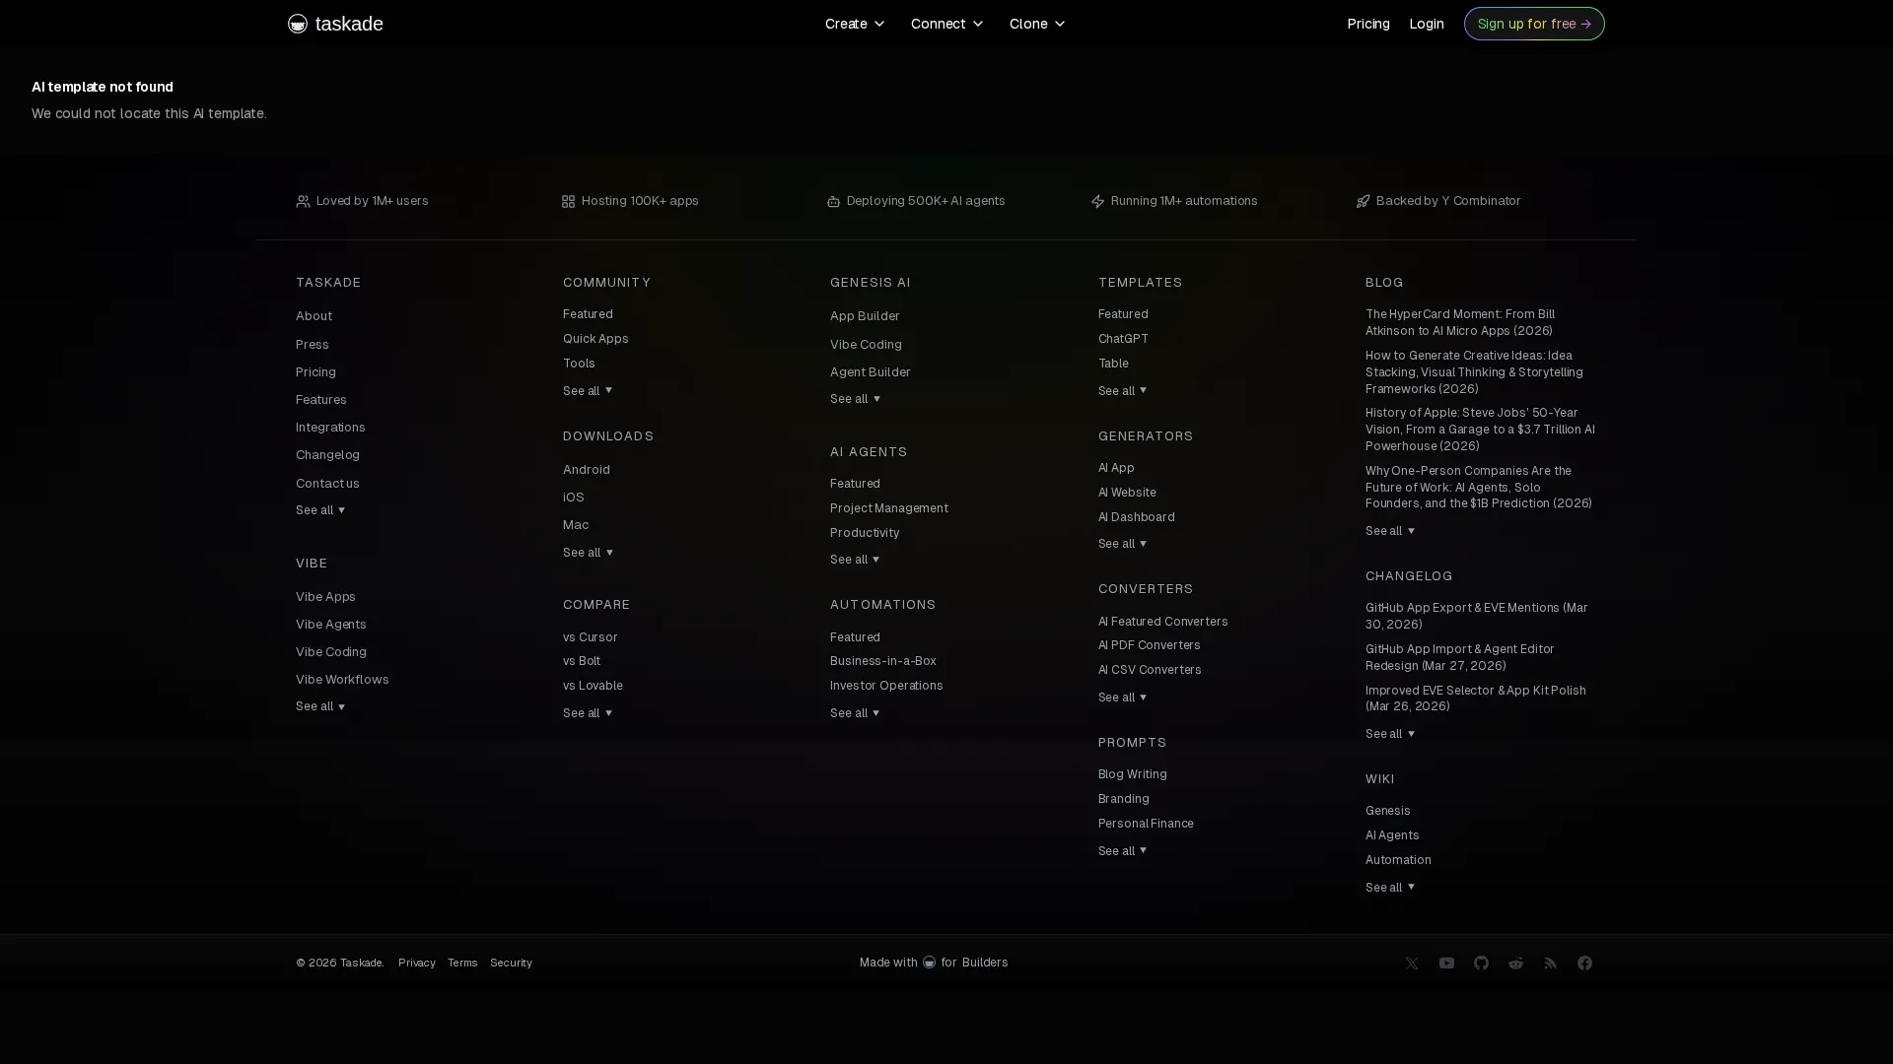Click the vs Cursor comparison link
This screenshot has width=1893, height=1064.
tap(590, 636)
